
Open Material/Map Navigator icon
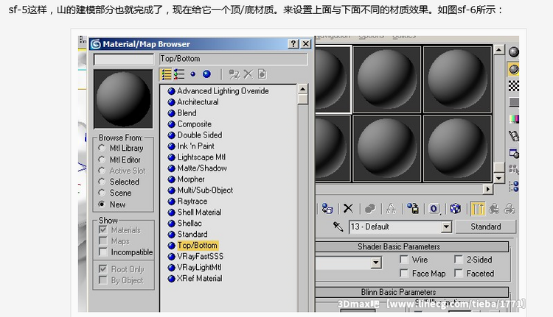[x=513, y=187]
